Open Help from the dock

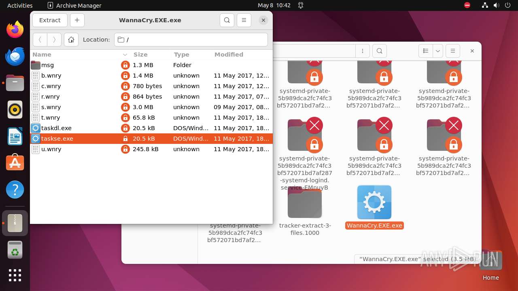click(x=15, y=190)
